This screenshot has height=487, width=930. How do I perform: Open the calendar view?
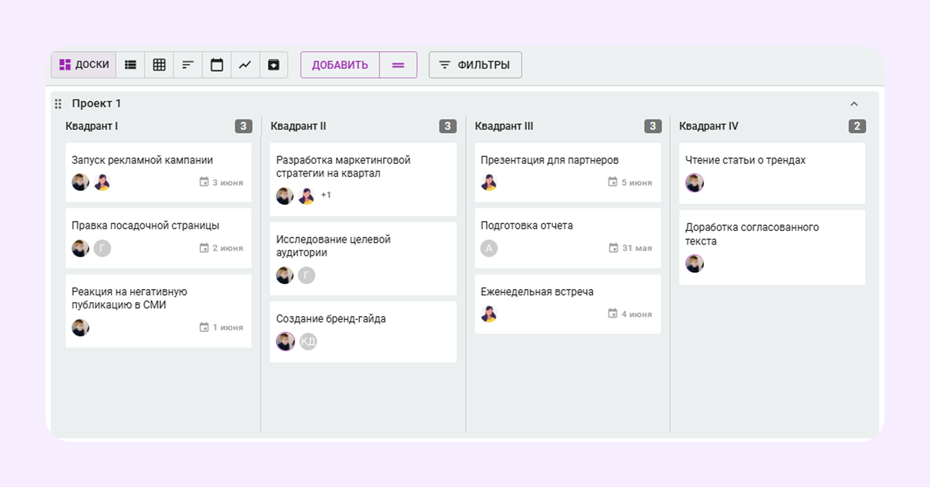point(216,65)
